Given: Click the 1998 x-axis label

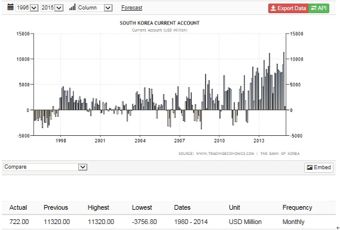Looking at the screenshot, I should pyautogui.click(x=61, y=141).
